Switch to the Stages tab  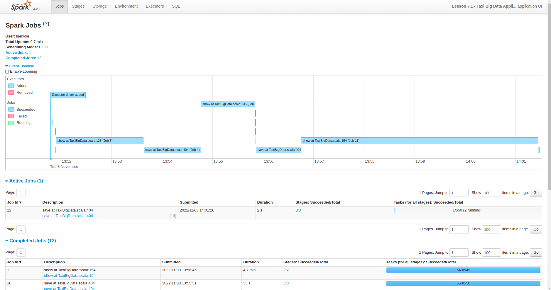click(x=78, y=6)
